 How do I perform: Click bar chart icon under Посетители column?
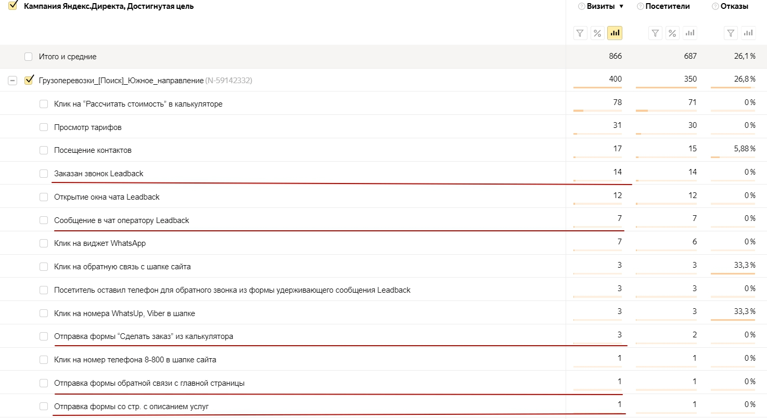click(690, 33)
